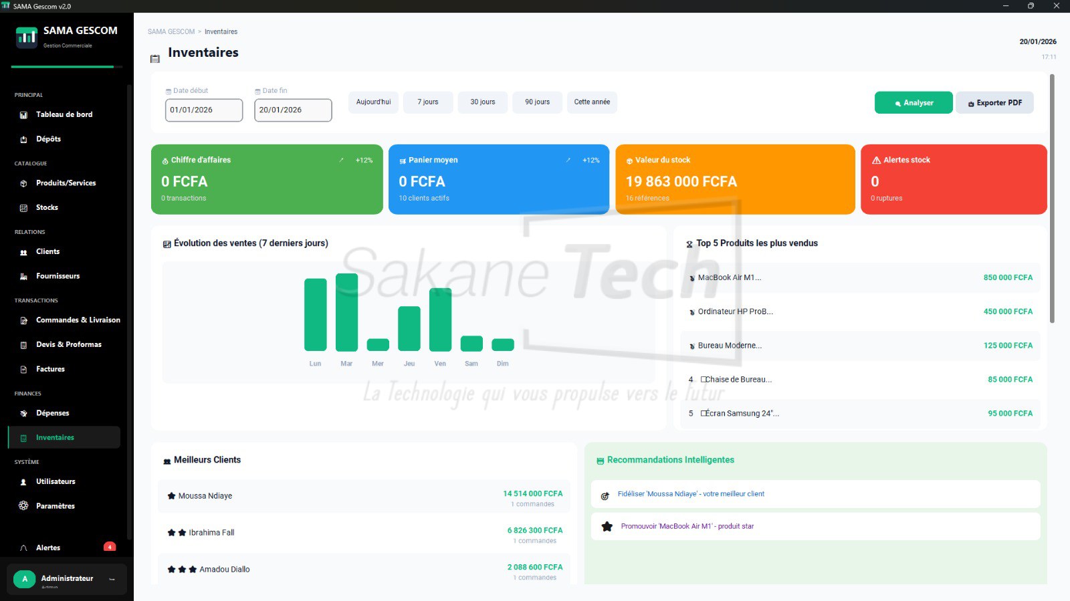Click the Jeu sales bar
This screenshot has width=1070, height=601.
409,329
